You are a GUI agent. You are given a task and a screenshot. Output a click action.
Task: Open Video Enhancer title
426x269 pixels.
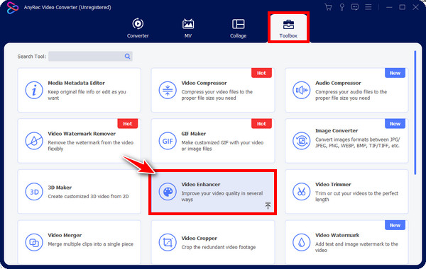201,184
